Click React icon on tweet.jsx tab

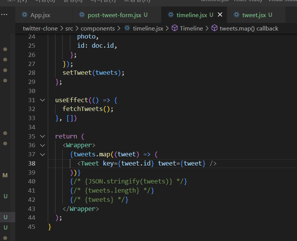tap(236, 15)
